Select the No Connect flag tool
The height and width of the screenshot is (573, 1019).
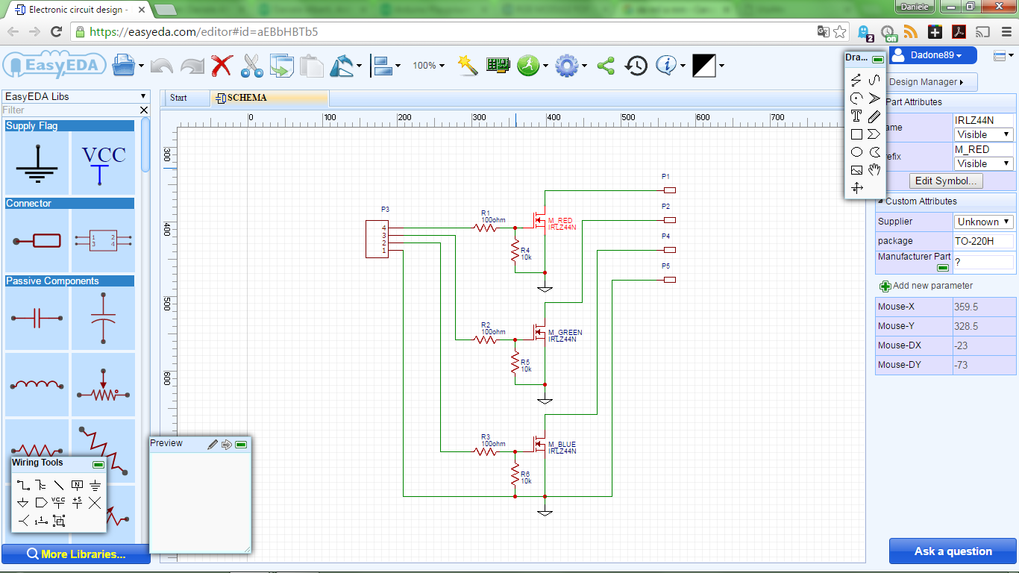[95, 503]
